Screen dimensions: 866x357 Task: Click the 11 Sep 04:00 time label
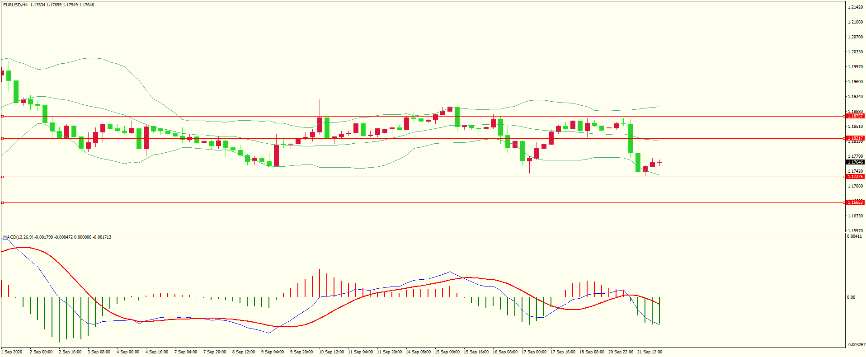(x=360, y=352)
